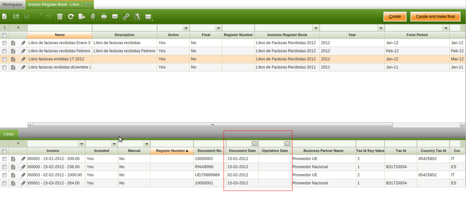
Task: Tick checkbox for Libro facturas recibidas diciembre
Action: coord(5,67)
